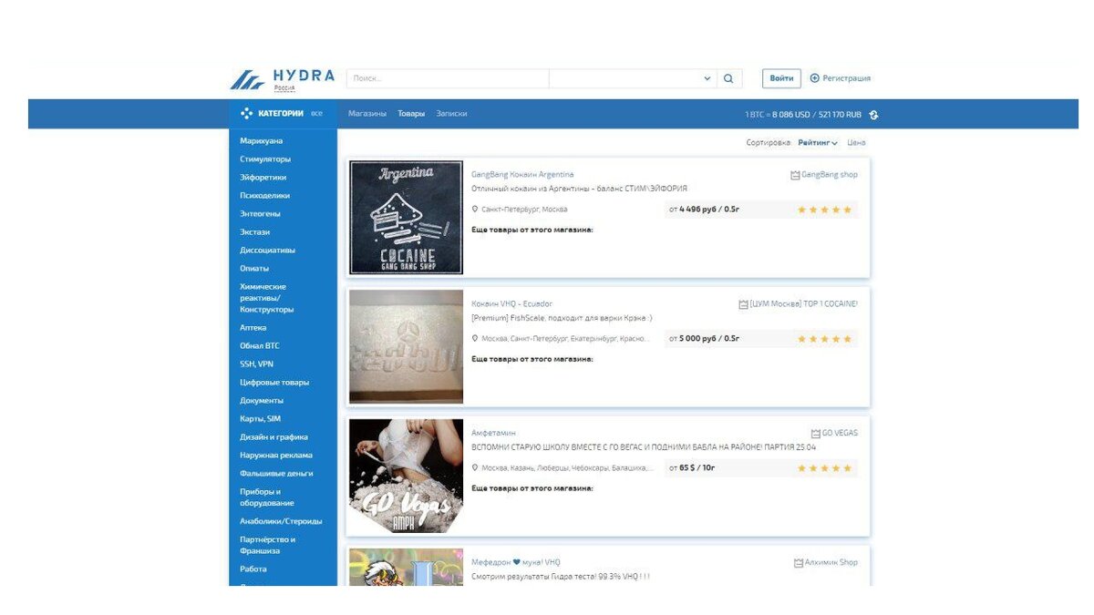Click into the Поиск search field
Image resolution: width=1094 pixels, height=615 pixels.
click(448, 78)
